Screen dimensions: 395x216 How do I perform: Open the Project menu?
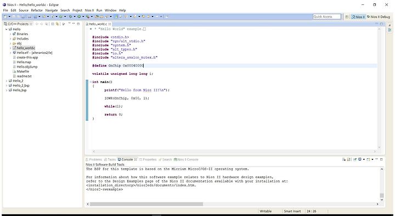77,10
